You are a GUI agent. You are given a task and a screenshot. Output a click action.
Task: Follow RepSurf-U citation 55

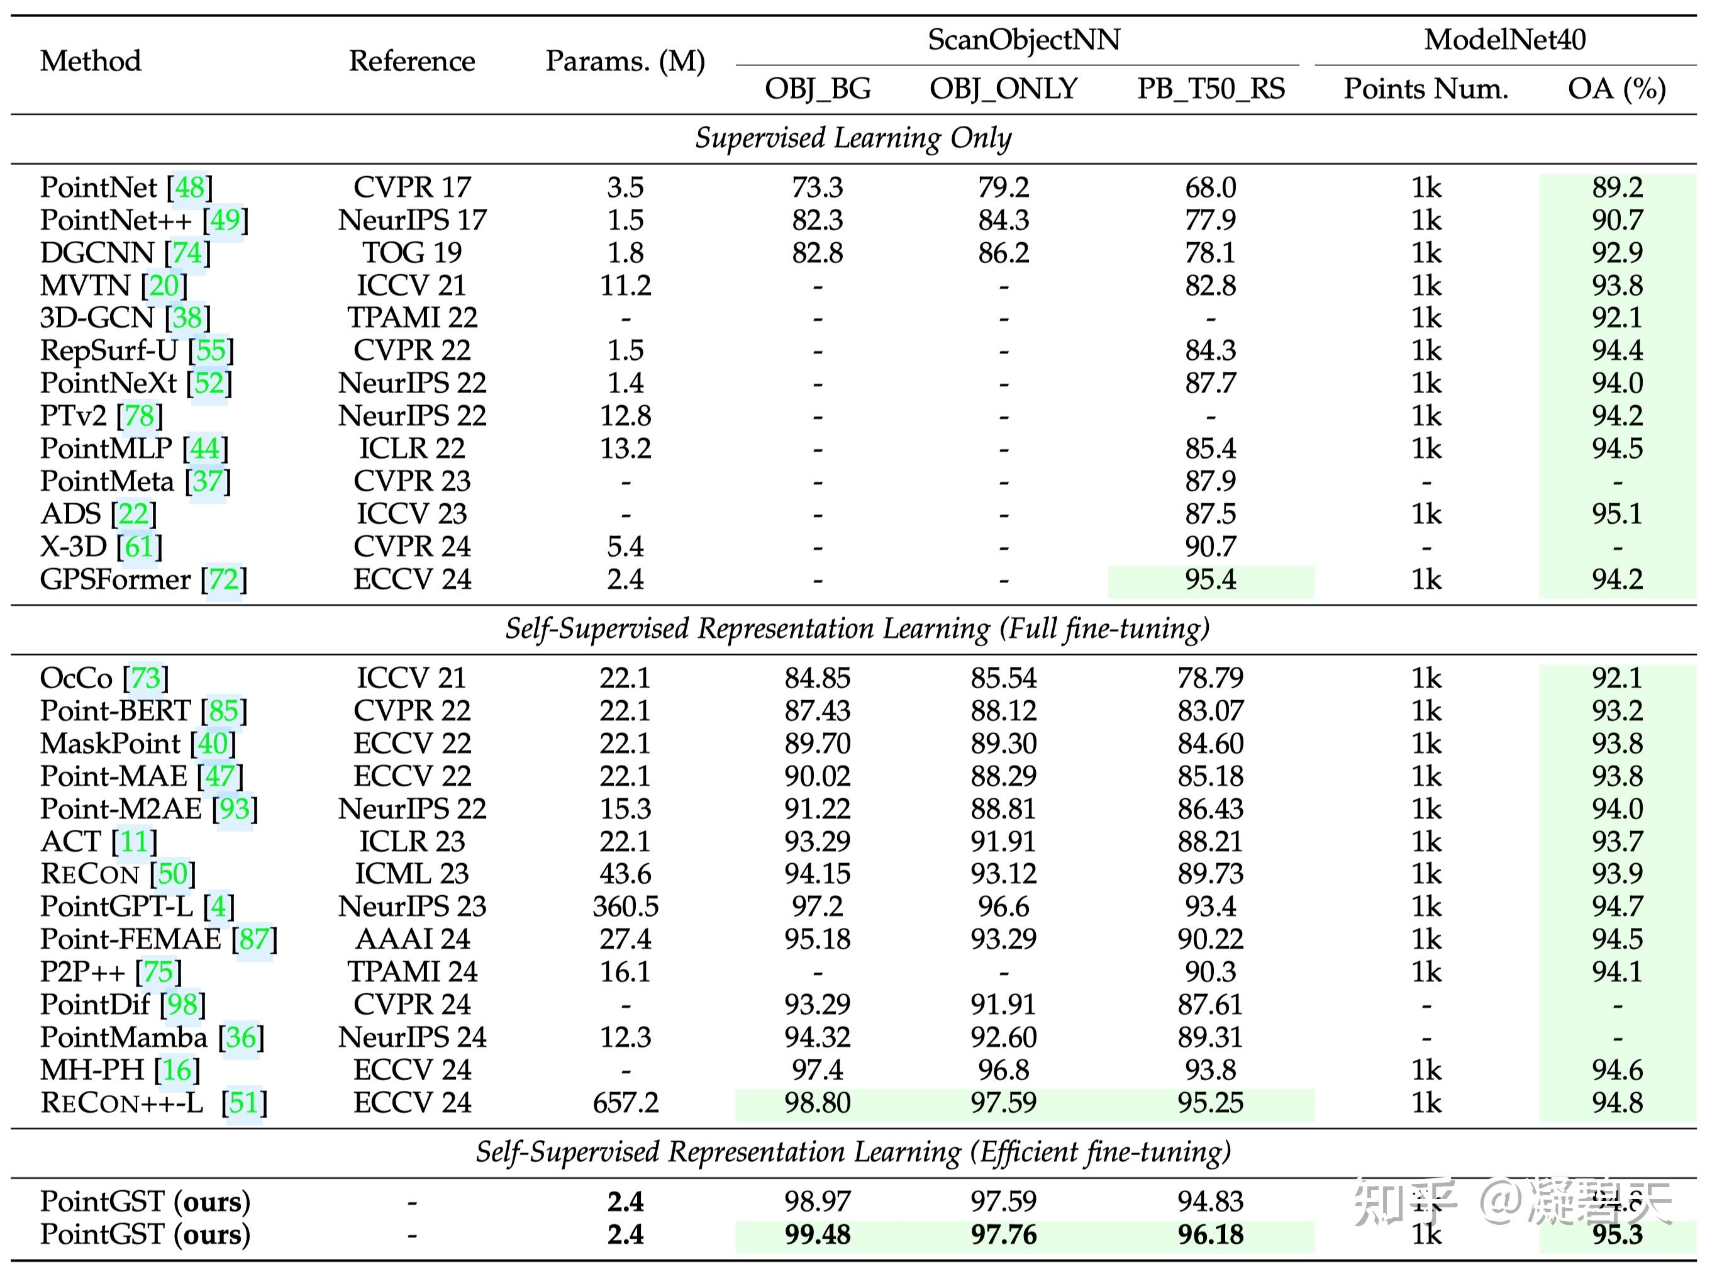[x=211, y=350]
